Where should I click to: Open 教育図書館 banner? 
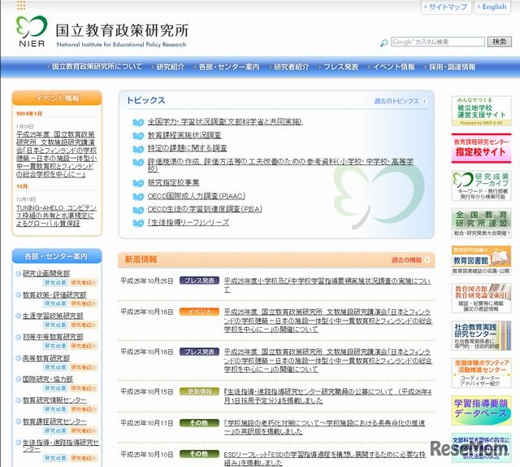tap(481, 260)
